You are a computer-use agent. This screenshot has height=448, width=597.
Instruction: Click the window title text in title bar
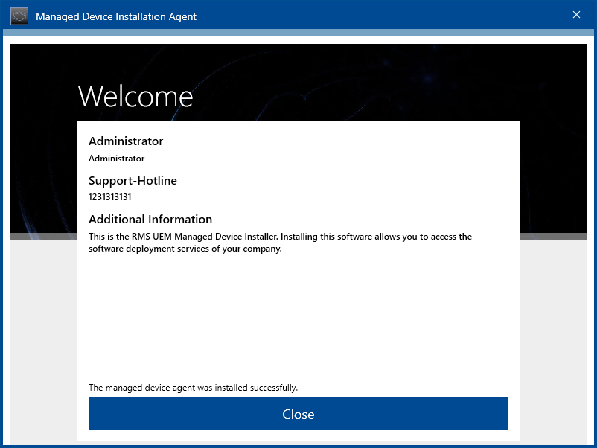coord(116,16)
